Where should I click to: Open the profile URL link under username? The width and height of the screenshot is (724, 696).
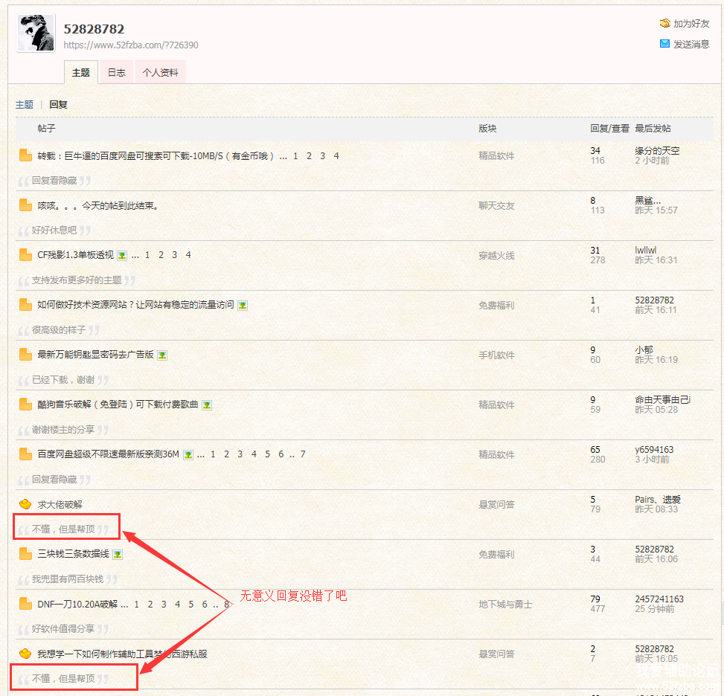(x=131, y=45)
